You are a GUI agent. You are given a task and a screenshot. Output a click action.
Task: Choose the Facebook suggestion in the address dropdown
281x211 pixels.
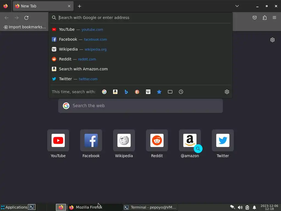tap(140, 39)
